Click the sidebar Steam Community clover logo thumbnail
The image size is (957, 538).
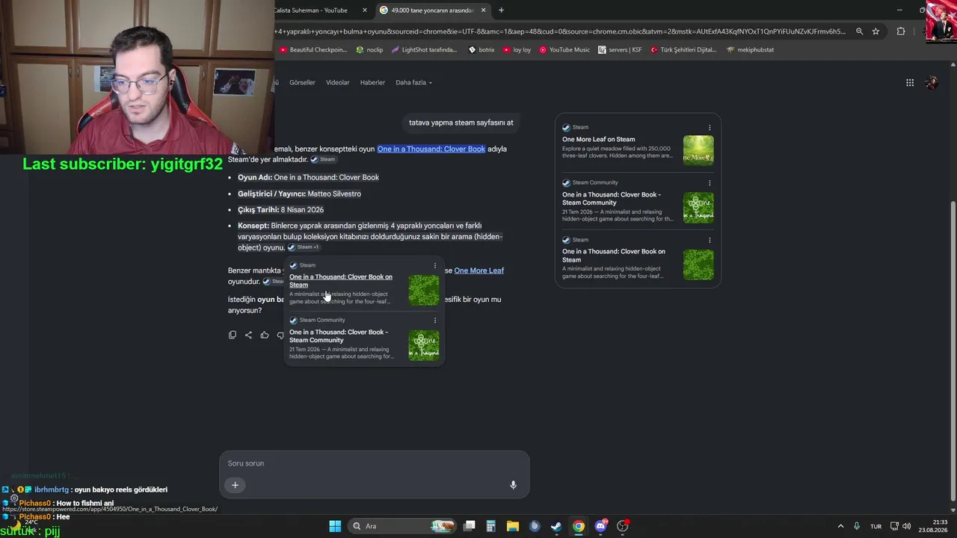tap(698, 208)
